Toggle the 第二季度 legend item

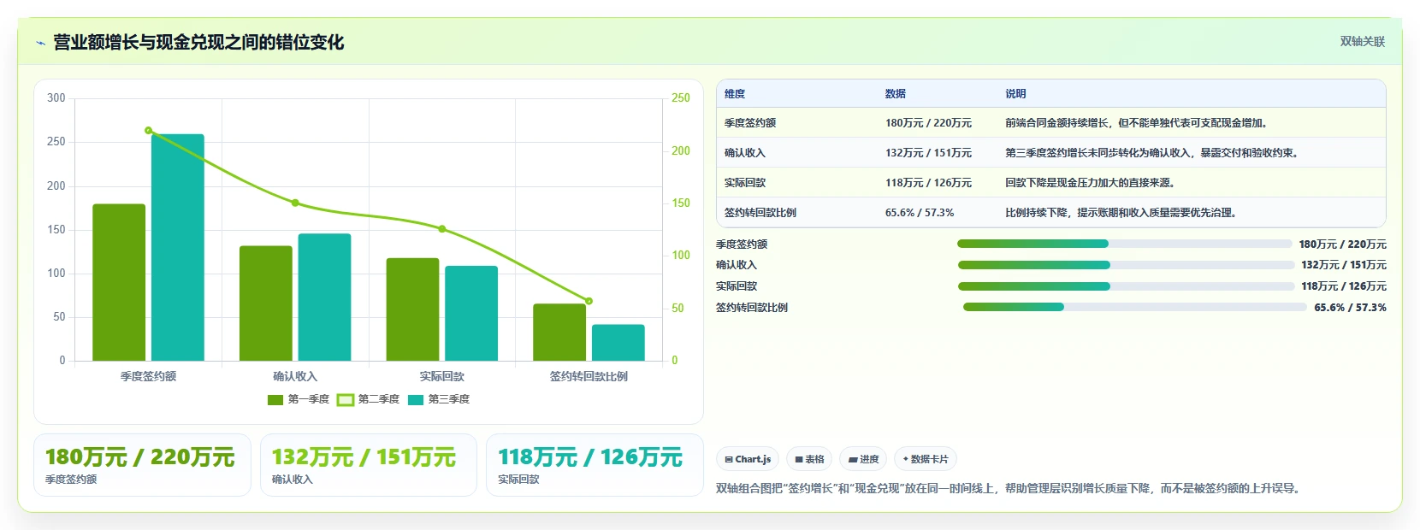(x=368, y=399)
